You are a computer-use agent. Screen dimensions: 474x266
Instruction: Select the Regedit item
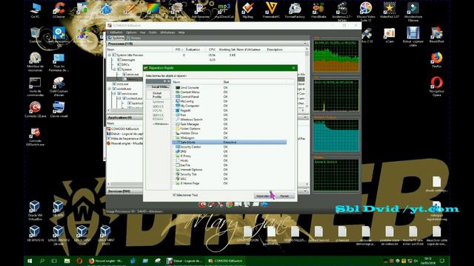pos(185,110)
